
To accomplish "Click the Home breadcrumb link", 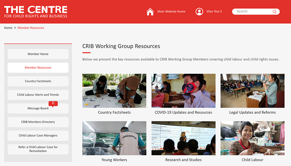I will [x=8, y=28].
